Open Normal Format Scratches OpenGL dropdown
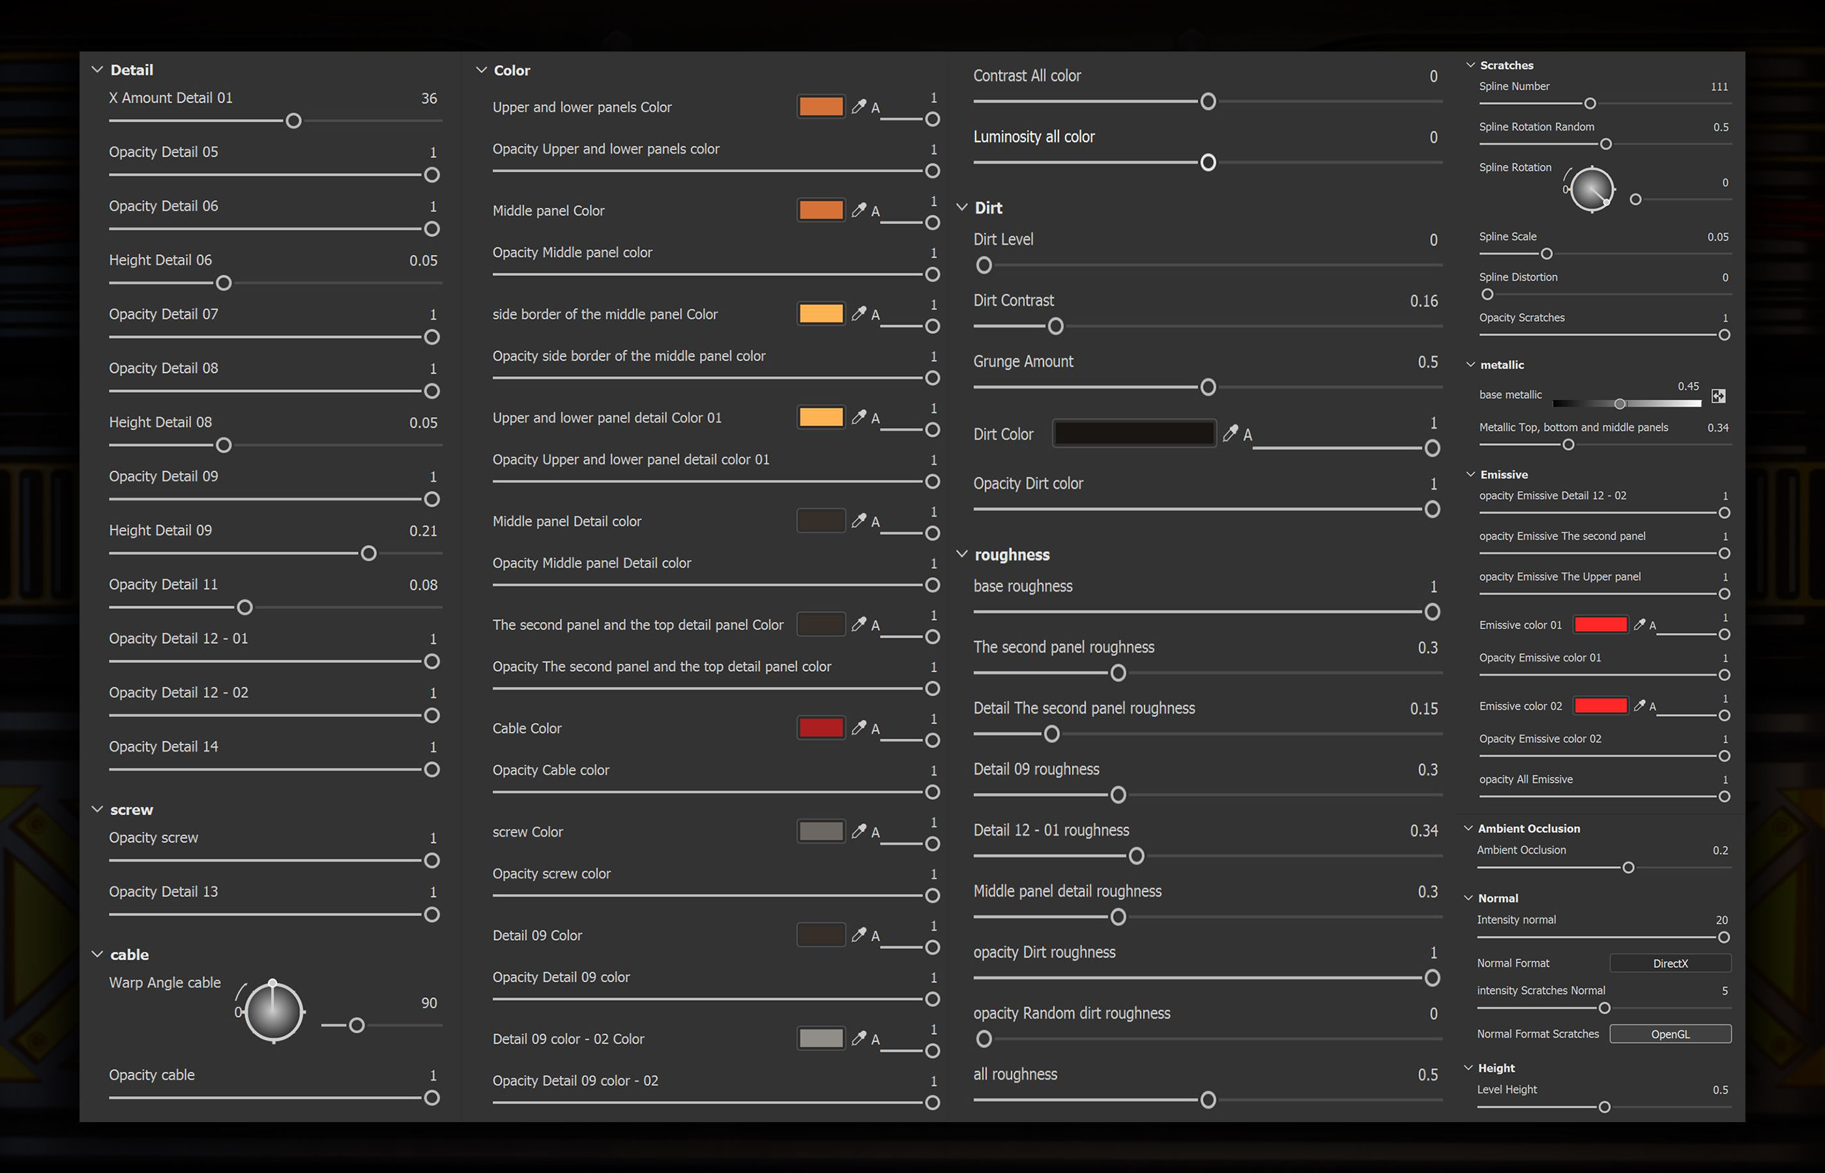This screenshot has width=1825, height=1173. click(x=1670, y=1034)
